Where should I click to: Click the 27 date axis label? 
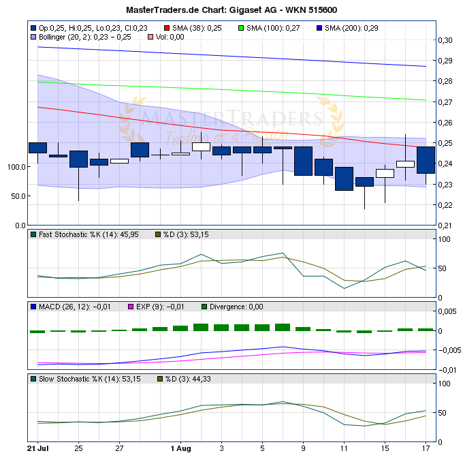click(x=119, y=448)
